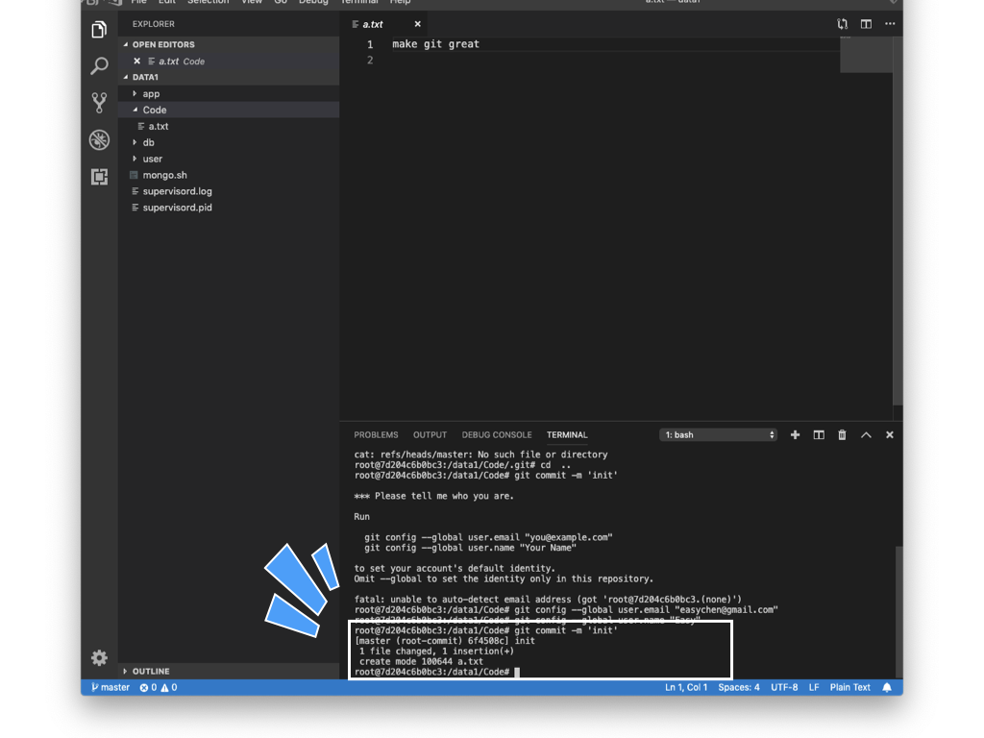The width and height of the screenshot is (984, 738).
Task: Kill the terminal with trash icon
Action: click(842, 435)
